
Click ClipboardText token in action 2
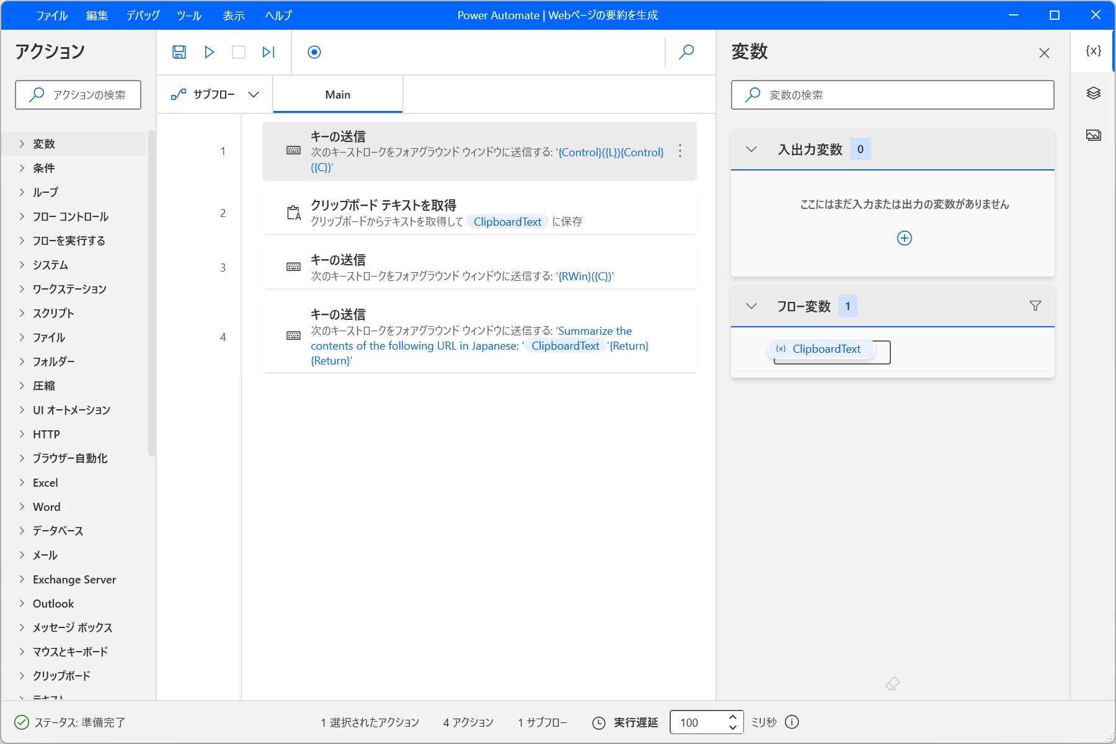[507, 221]
